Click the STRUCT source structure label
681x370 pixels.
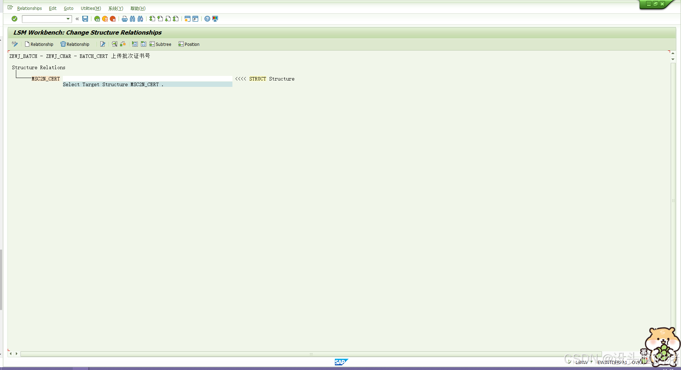click(x=257, y=79)
